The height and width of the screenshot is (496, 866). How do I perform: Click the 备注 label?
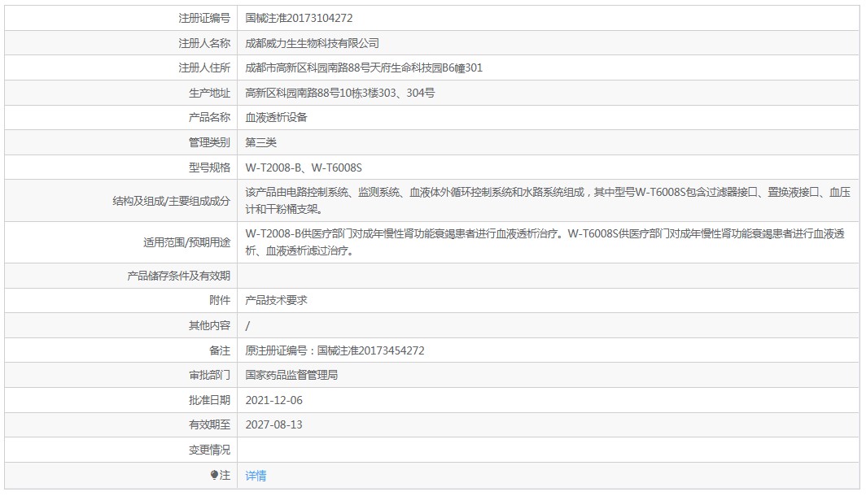(220, 350)
